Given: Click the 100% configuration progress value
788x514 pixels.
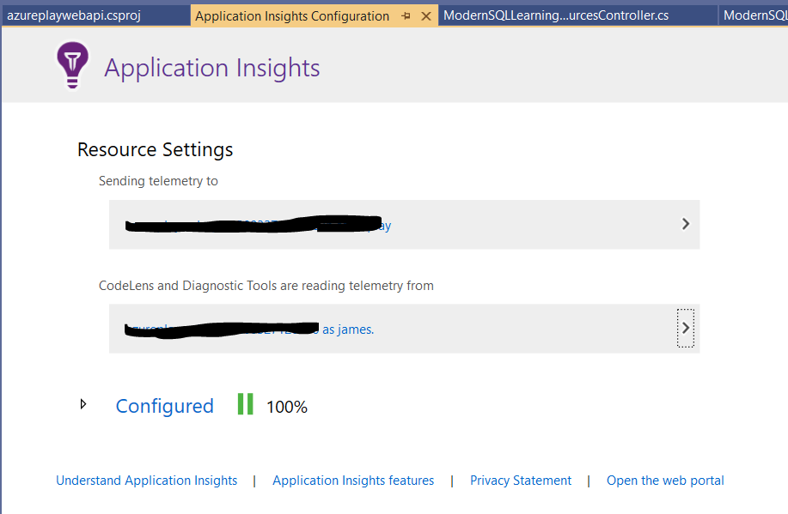Looking at the screenshot, I should click(x=287, y=407).
